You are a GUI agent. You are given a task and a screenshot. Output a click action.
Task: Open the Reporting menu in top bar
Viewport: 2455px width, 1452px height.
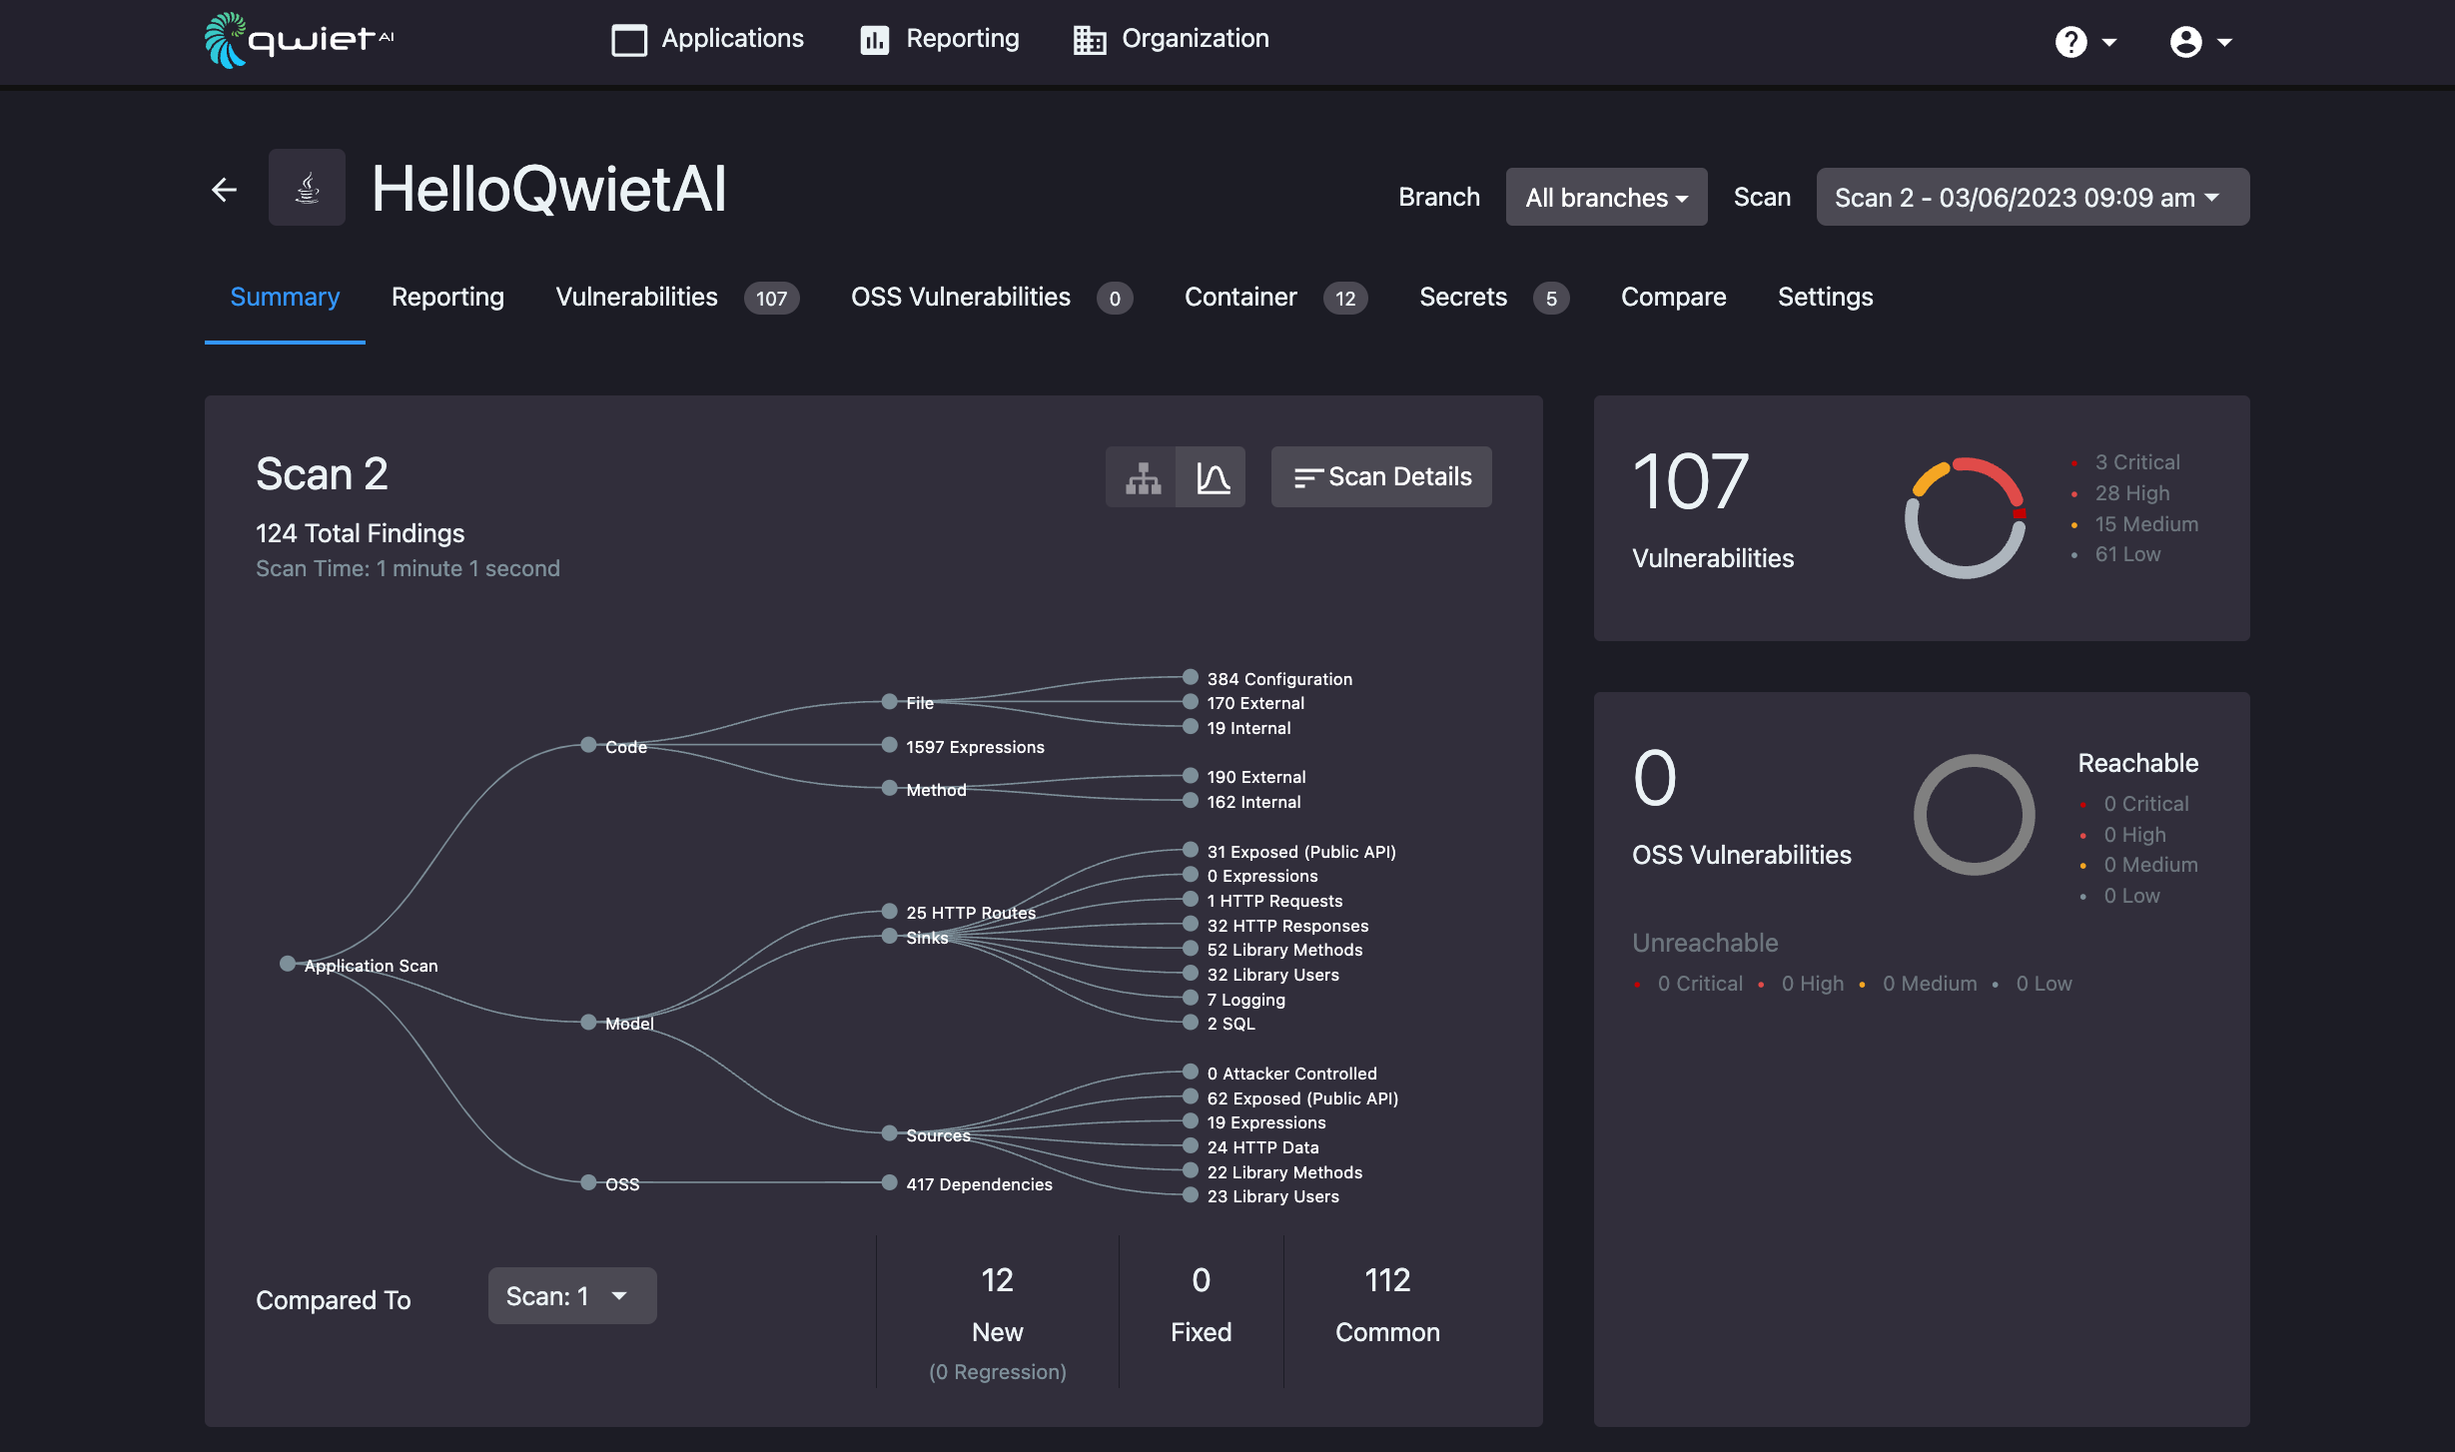click(940, 39)
